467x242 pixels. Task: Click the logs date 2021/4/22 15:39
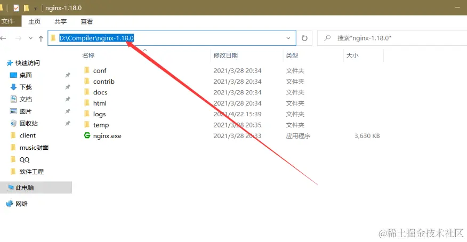pos(237,114)
